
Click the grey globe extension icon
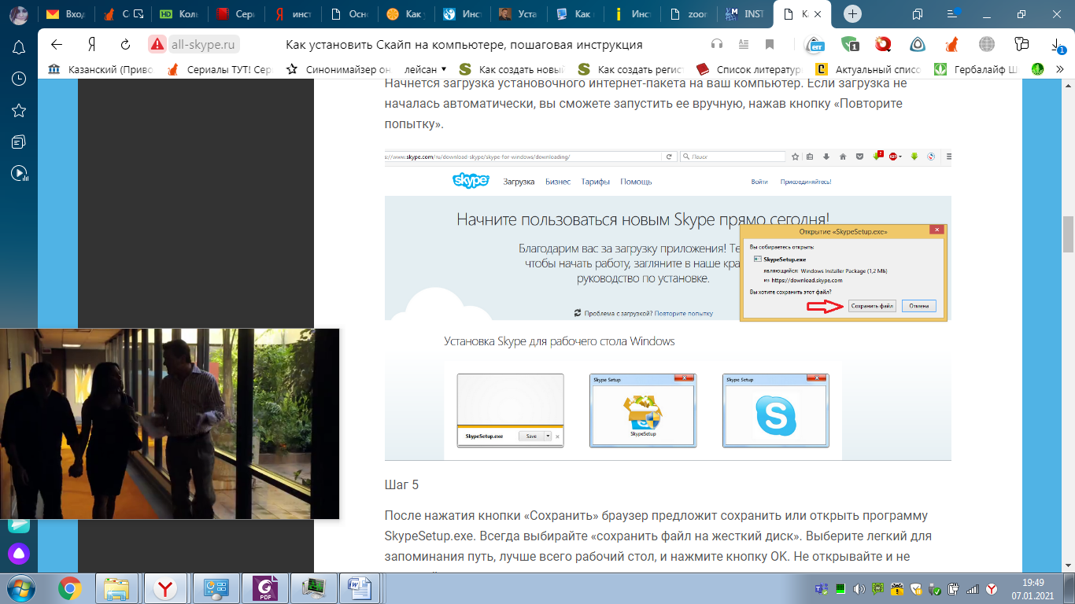[x=987, y=44]
